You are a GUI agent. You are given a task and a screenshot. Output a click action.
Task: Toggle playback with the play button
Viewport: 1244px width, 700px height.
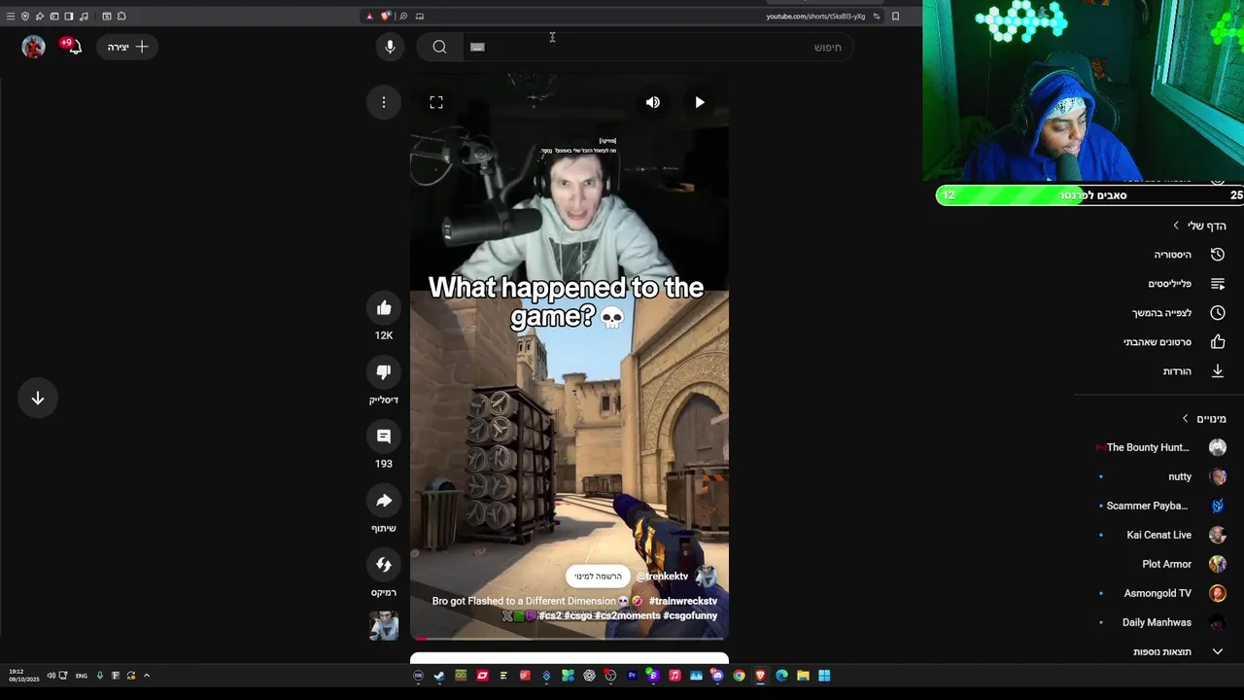(x=700, y=102)
